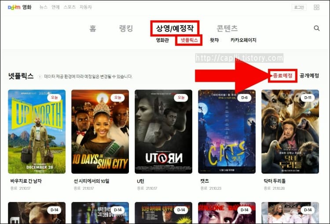Image resolution: width=330 pixels, height=224 pixels.
Task: Open the 연예 link in top bar
Action: tap(55, 7)
